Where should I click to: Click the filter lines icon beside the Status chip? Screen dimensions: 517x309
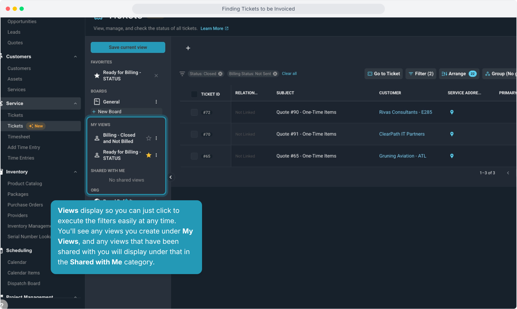click(x=182, y=74)
